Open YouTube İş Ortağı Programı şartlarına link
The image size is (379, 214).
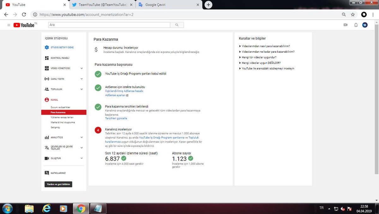[x=162, y=138]
